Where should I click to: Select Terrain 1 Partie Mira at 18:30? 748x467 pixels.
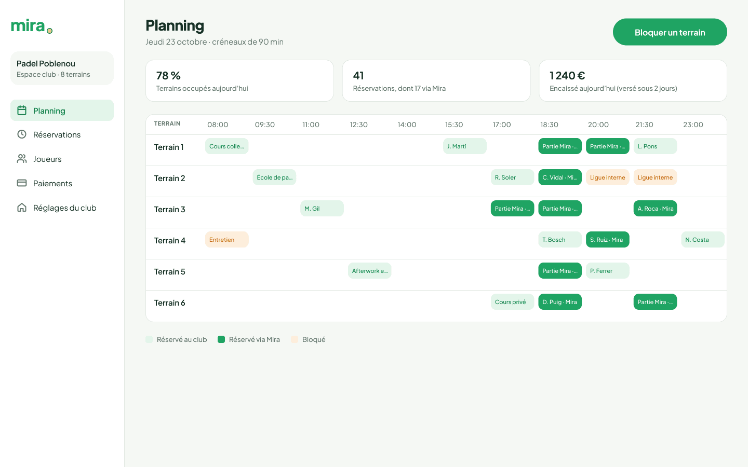click(x=560, y=146)
